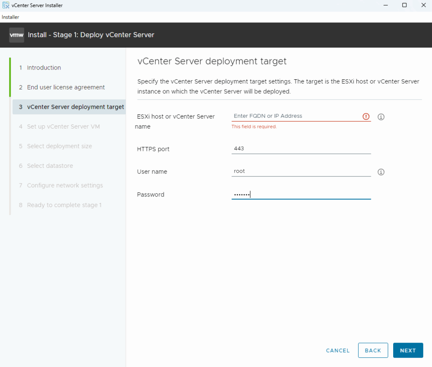Open info tooltip beside ESXi host field
The width and height of the screenshot is (432, 367).
tap(381, 117)
